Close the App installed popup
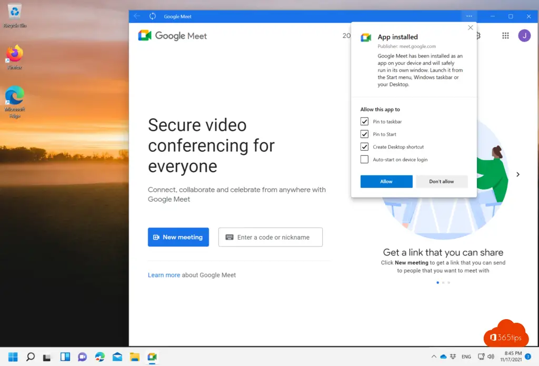Screen dimensions: 539x366 coord(471,28)
